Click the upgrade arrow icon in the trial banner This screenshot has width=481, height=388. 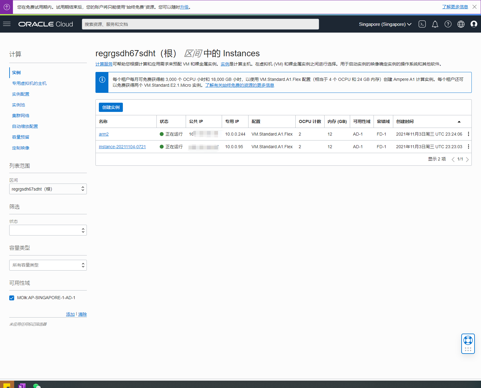click(x=6, y=7)
